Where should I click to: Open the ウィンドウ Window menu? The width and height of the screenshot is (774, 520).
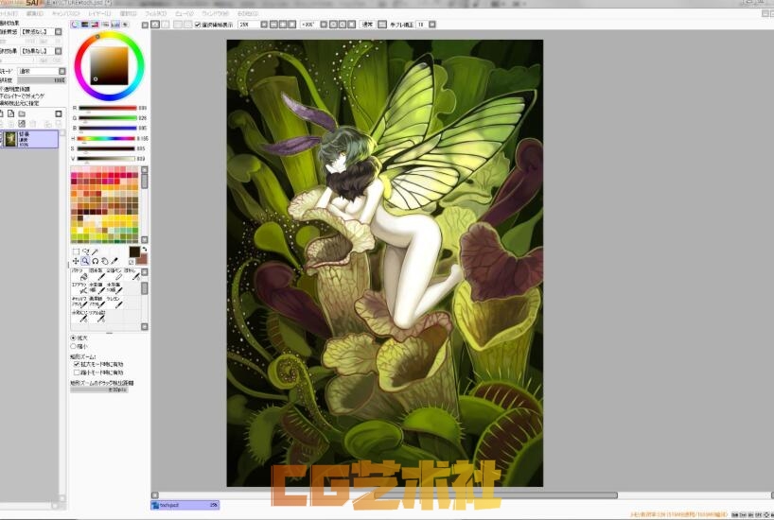pyautogui.click(x=216, y=14)
